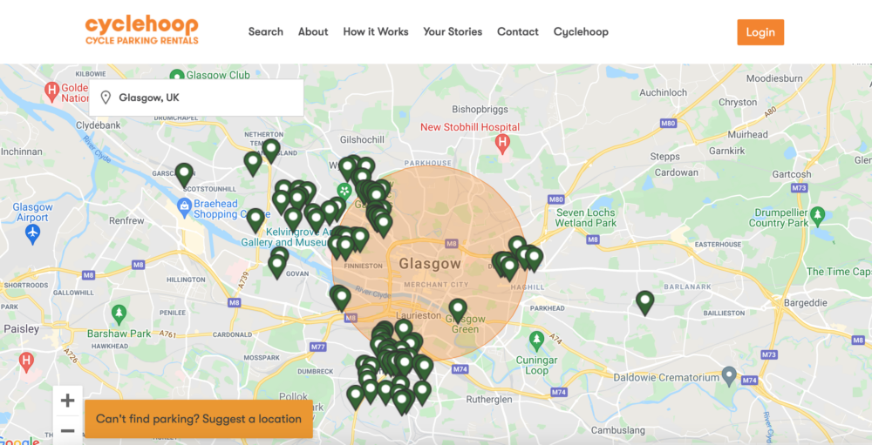Click the orange Login button

760,32
